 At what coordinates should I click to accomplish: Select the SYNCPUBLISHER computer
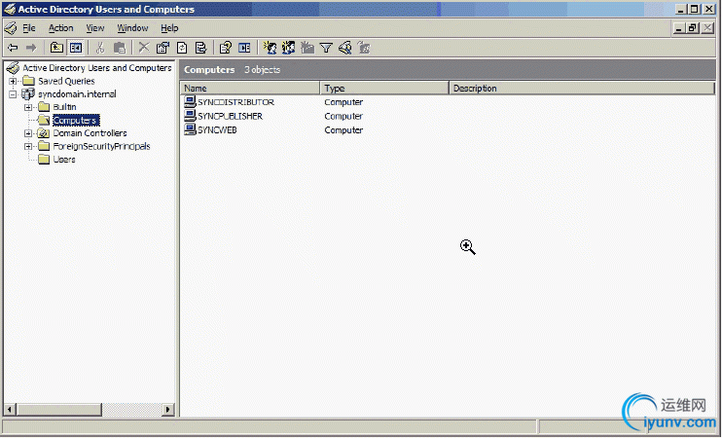tap(230, 116)
